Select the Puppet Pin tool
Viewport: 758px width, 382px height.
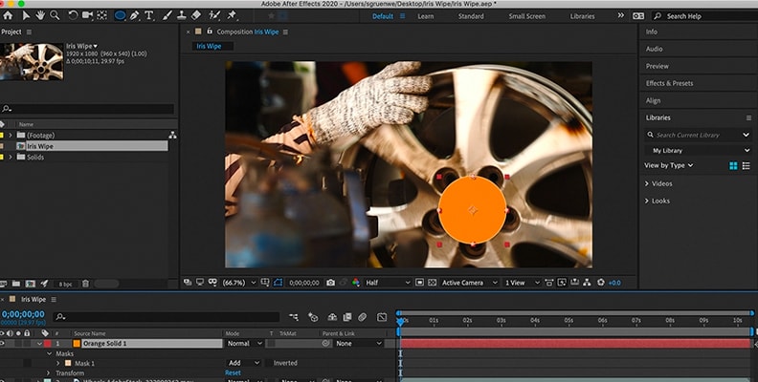(x=232, y=15)
